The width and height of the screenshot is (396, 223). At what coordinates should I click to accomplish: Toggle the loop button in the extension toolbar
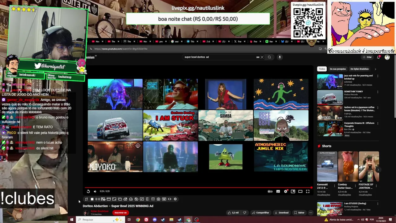click(x=86, y=199)
